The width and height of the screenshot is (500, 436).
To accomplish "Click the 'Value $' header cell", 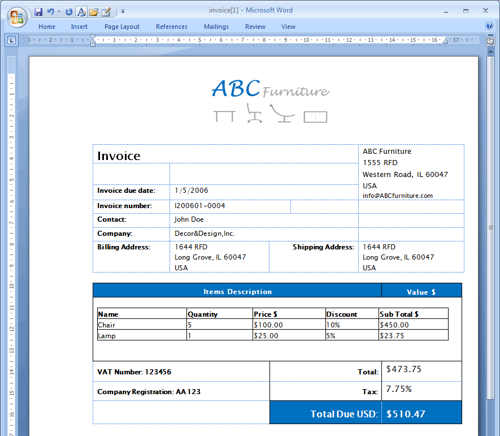I will point(421,291).
